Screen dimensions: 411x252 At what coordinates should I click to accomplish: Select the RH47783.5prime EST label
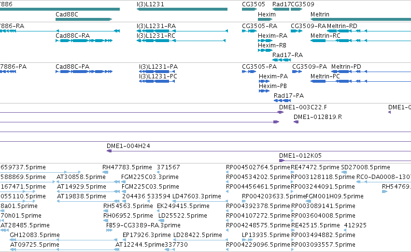127,167
